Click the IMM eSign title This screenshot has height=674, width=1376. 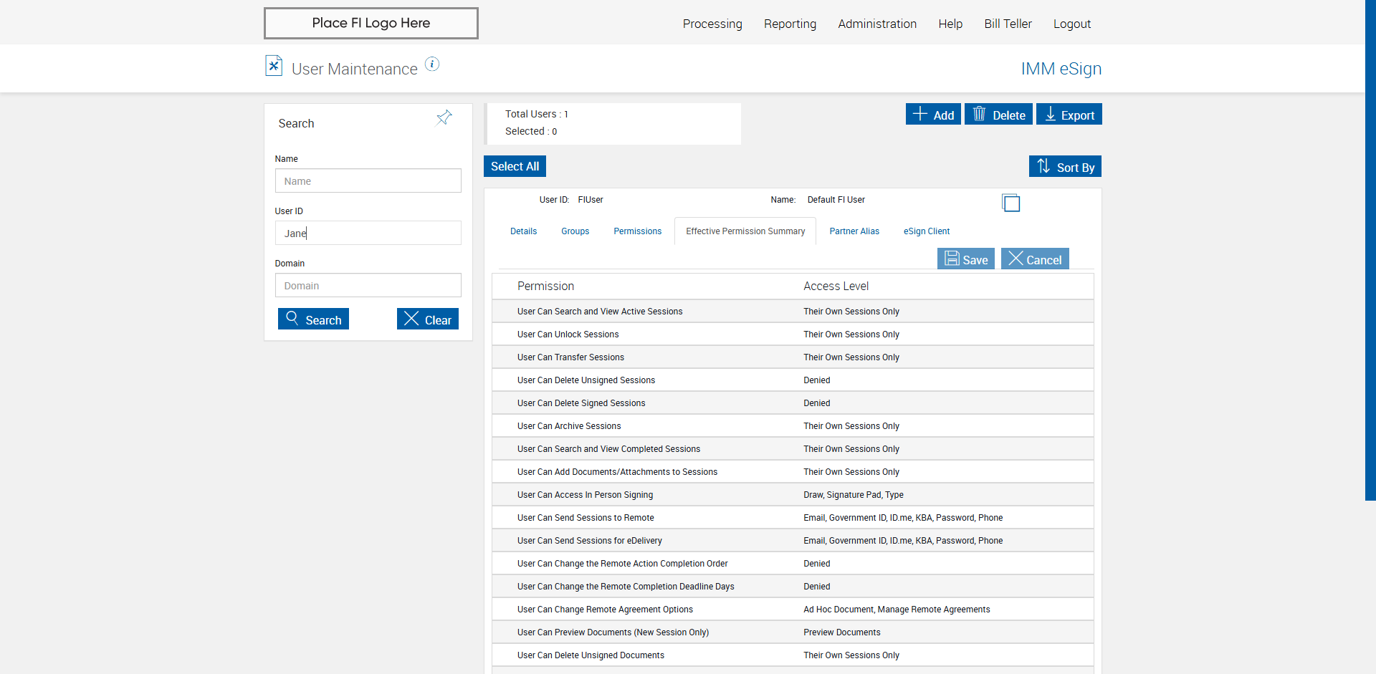click(x=1061, y=69)
